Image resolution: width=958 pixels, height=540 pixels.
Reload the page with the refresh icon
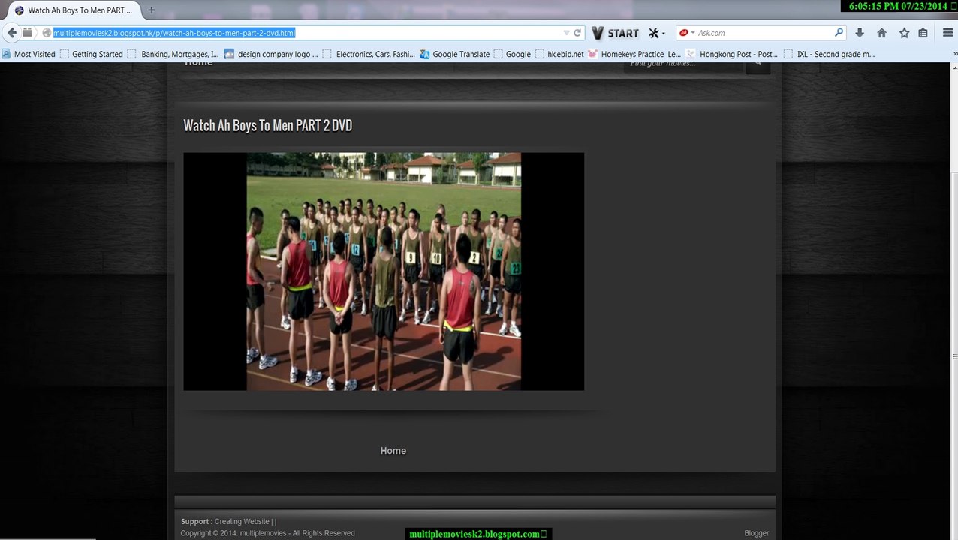(577, 33)
